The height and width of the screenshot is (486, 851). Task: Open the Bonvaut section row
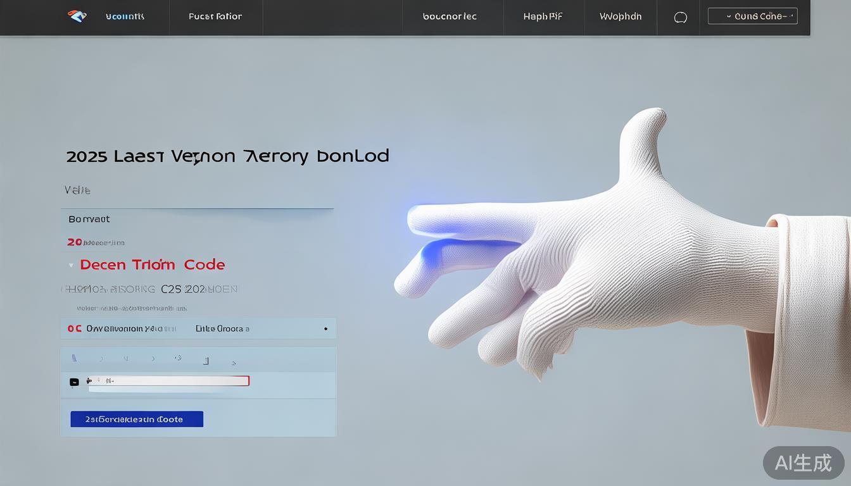pos(197,219)
